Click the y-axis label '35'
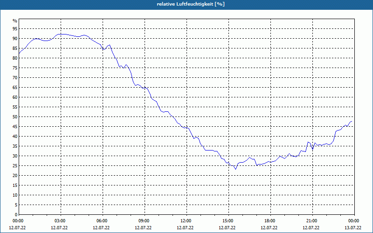Screen dimensions: 373x233 (15, 146)
